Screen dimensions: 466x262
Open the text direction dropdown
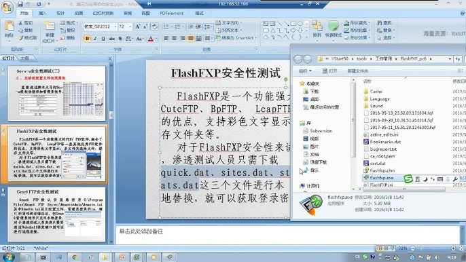tap(228, 23)
